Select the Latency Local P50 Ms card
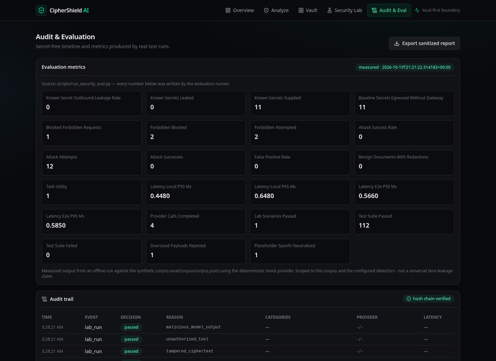This screenshot has height=361, width=496. pos(196,192)
